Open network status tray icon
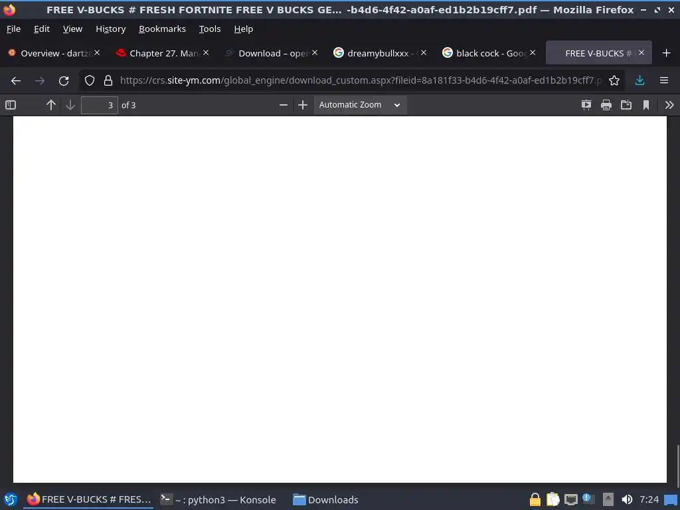The width and height of the screenshot is (680, 510). (x=571, y=499)
